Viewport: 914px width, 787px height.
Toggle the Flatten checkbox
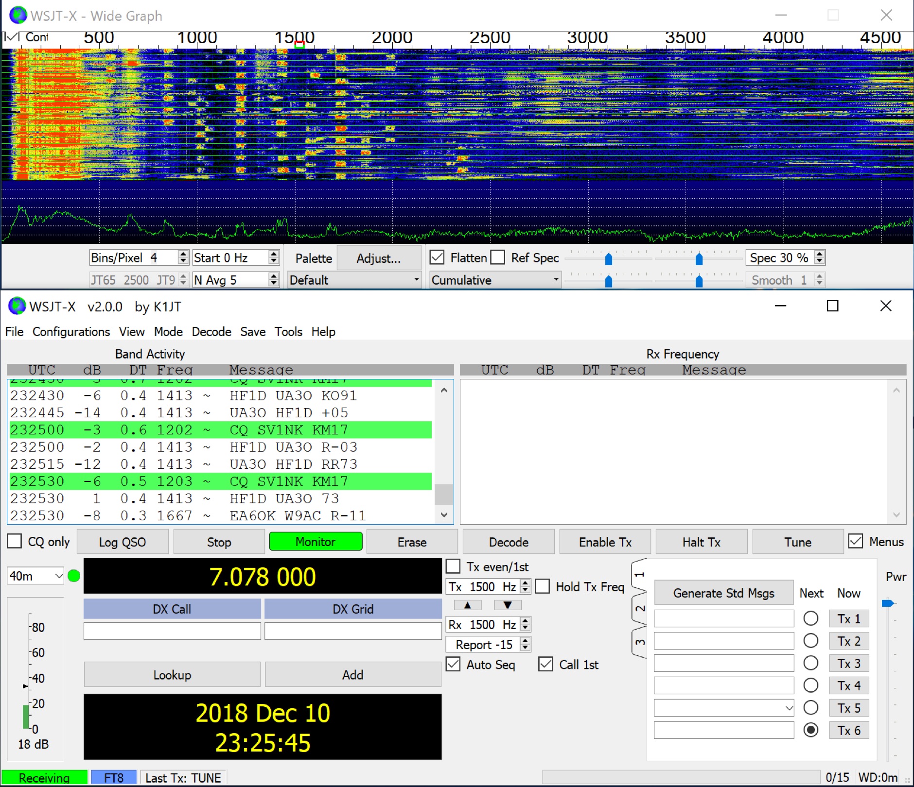pyautogui.click(x=437, y=257)
